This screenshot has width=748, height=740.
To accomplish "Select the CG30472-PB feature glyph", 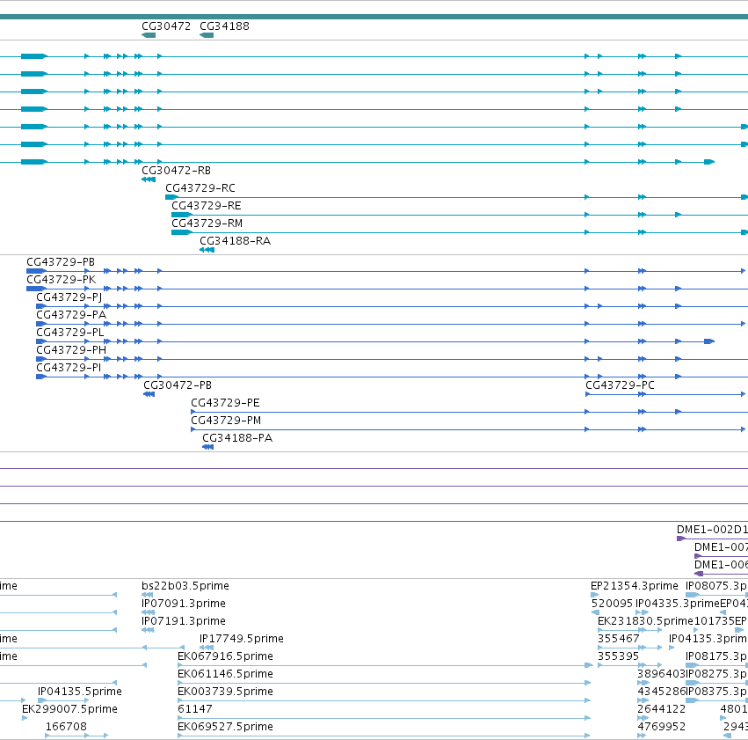I will tap(149, 394).
